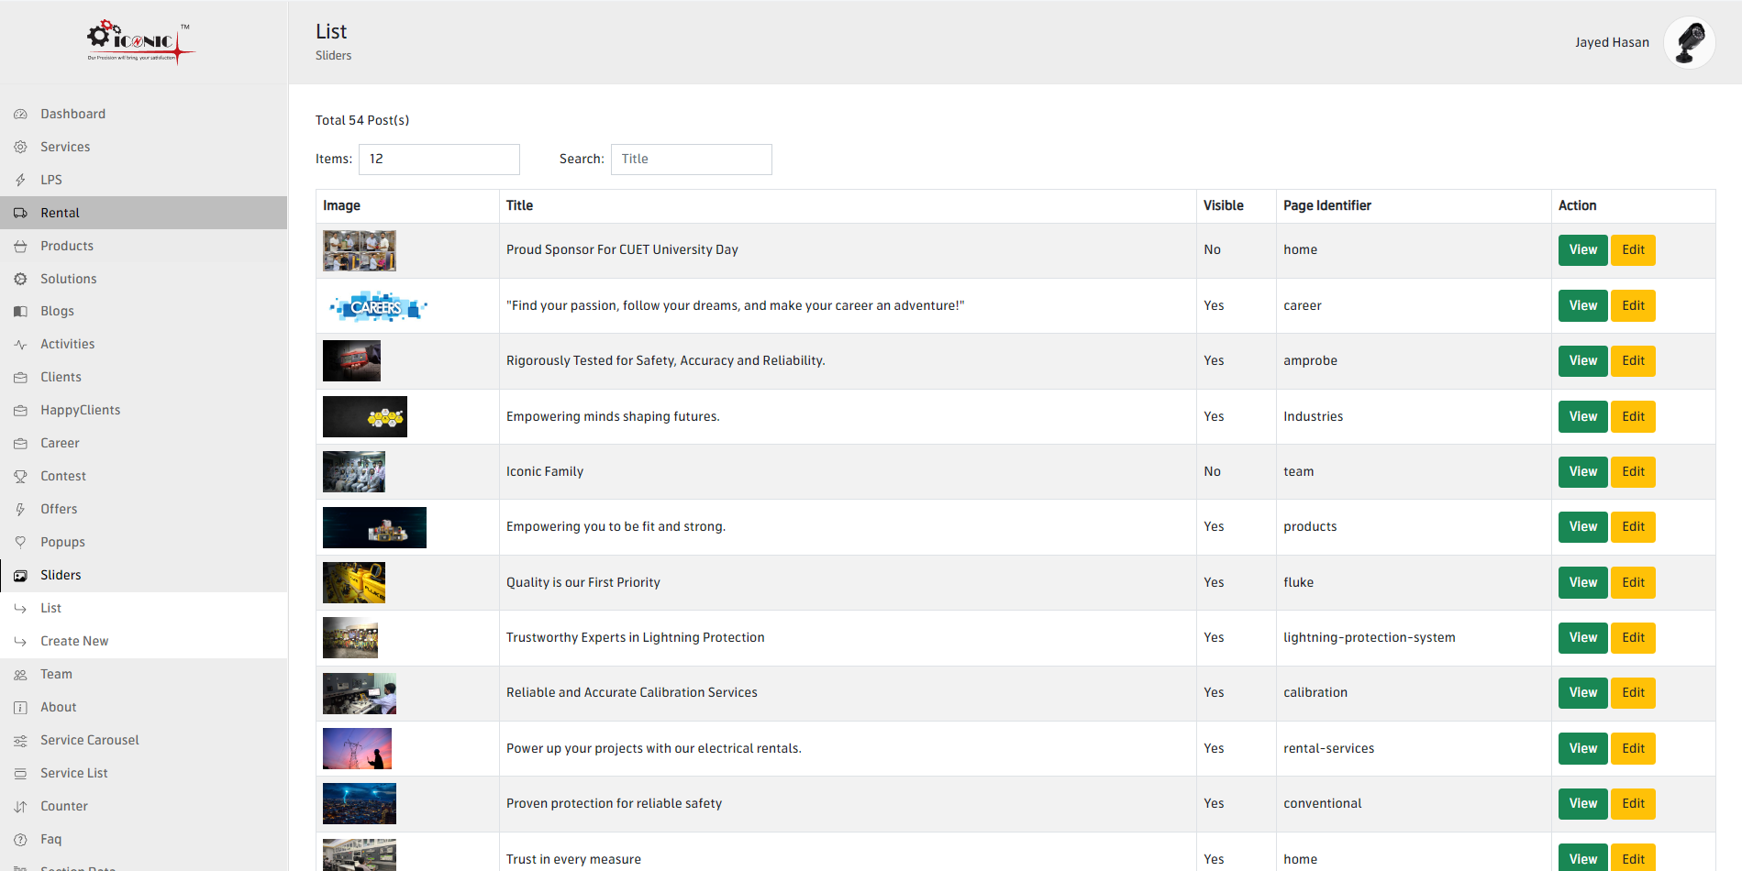Open the Rental section icon
Viewport: 1742px width, 871px height.
click(20, 212)
